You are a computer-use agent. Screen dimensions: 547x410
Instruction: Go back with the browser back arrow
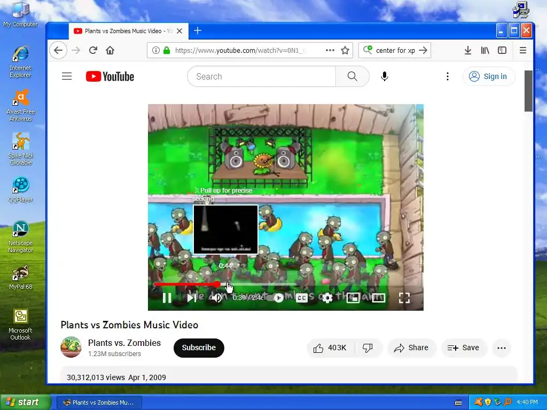tap(58, 51)
